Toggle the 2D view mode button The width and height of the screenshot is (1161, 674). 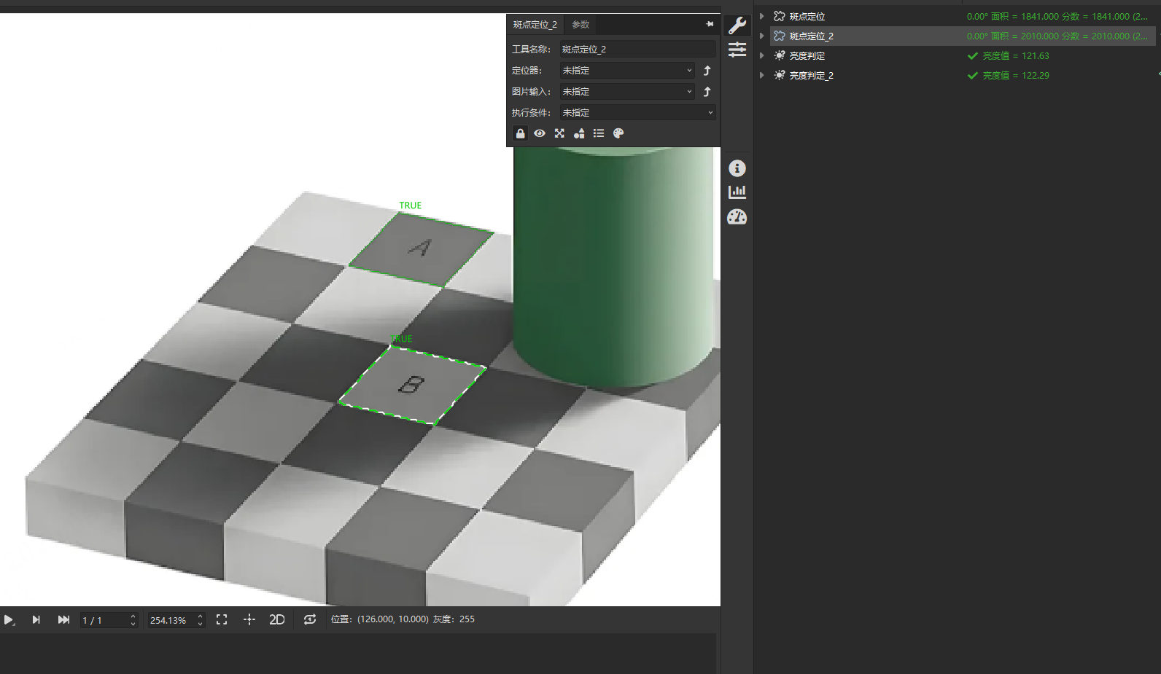[277, 619]
